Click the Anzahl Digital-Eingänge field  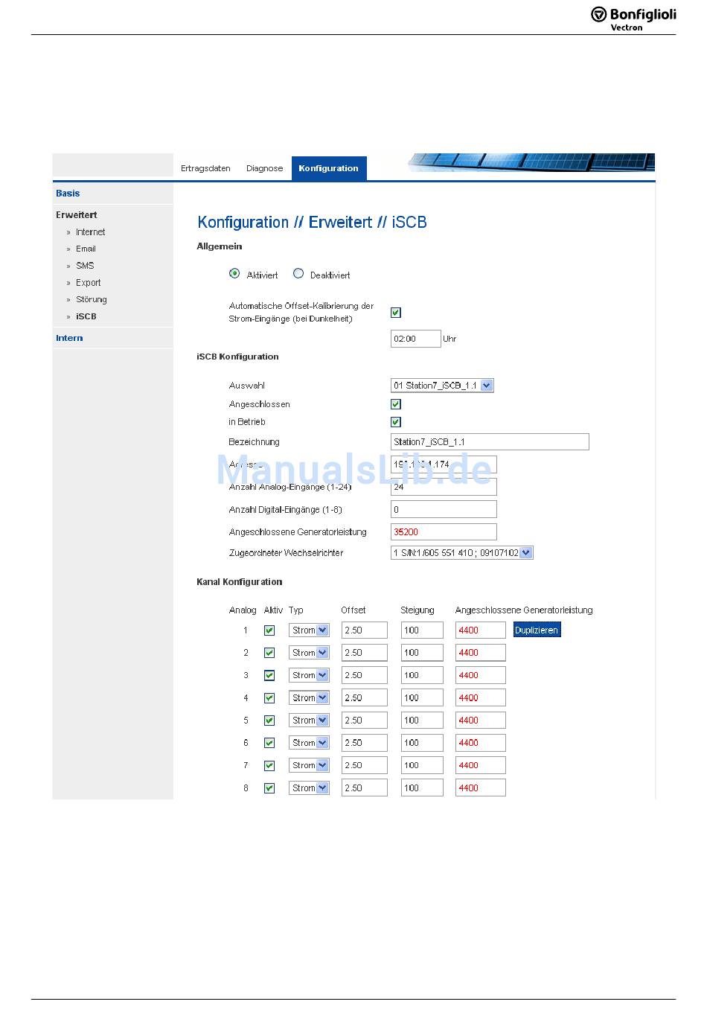coord(444,510)
